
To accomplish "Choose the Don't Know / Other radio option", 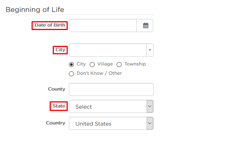I will coord(72,74).
